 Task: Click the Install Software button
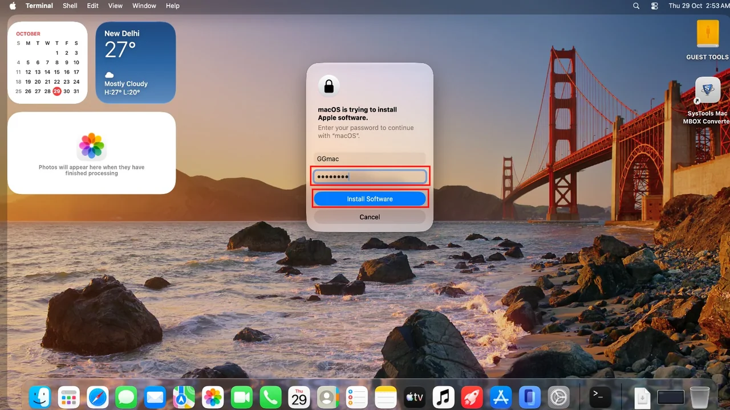pos(370,199)
